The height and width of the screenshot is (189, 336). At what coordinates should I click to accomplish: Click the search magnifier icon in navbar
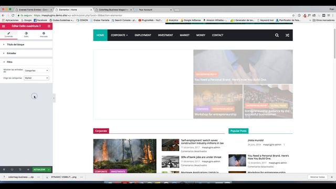[x=277, y=35]
